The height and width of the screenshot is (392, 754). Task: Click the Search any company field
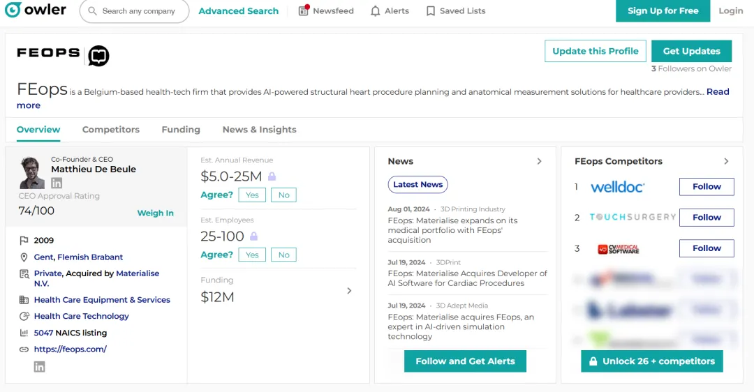pyautogui.click(x=140, y=11)
